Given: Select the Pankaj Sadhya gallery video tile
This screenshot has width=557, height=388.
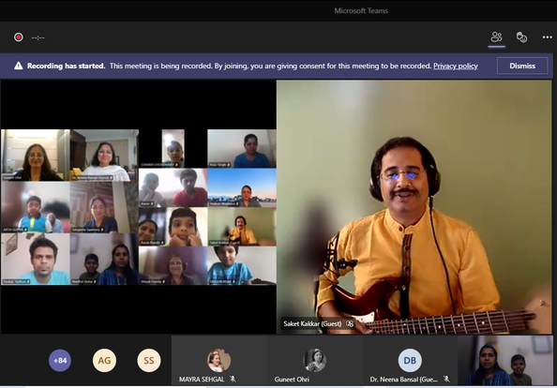Looking at the screenshot, I should pos(36,260).
